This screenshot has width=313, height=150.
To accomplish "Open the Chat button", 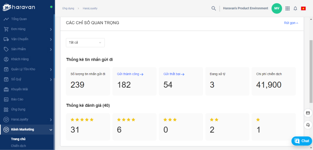I will coord(302,141).
